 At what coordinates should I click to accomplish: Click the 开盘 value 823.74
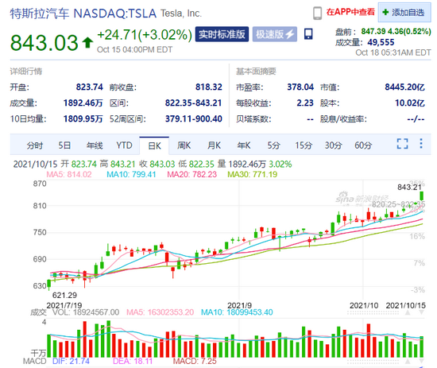(90, 87)
